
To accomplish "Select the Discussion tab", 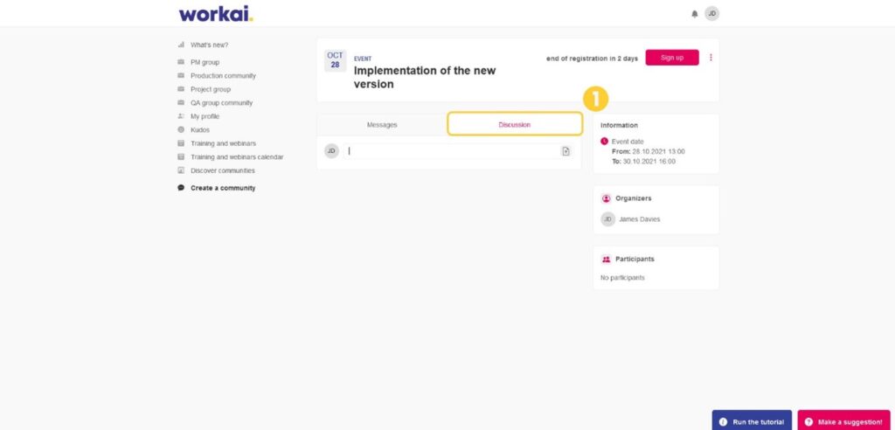I will point(515,124).
